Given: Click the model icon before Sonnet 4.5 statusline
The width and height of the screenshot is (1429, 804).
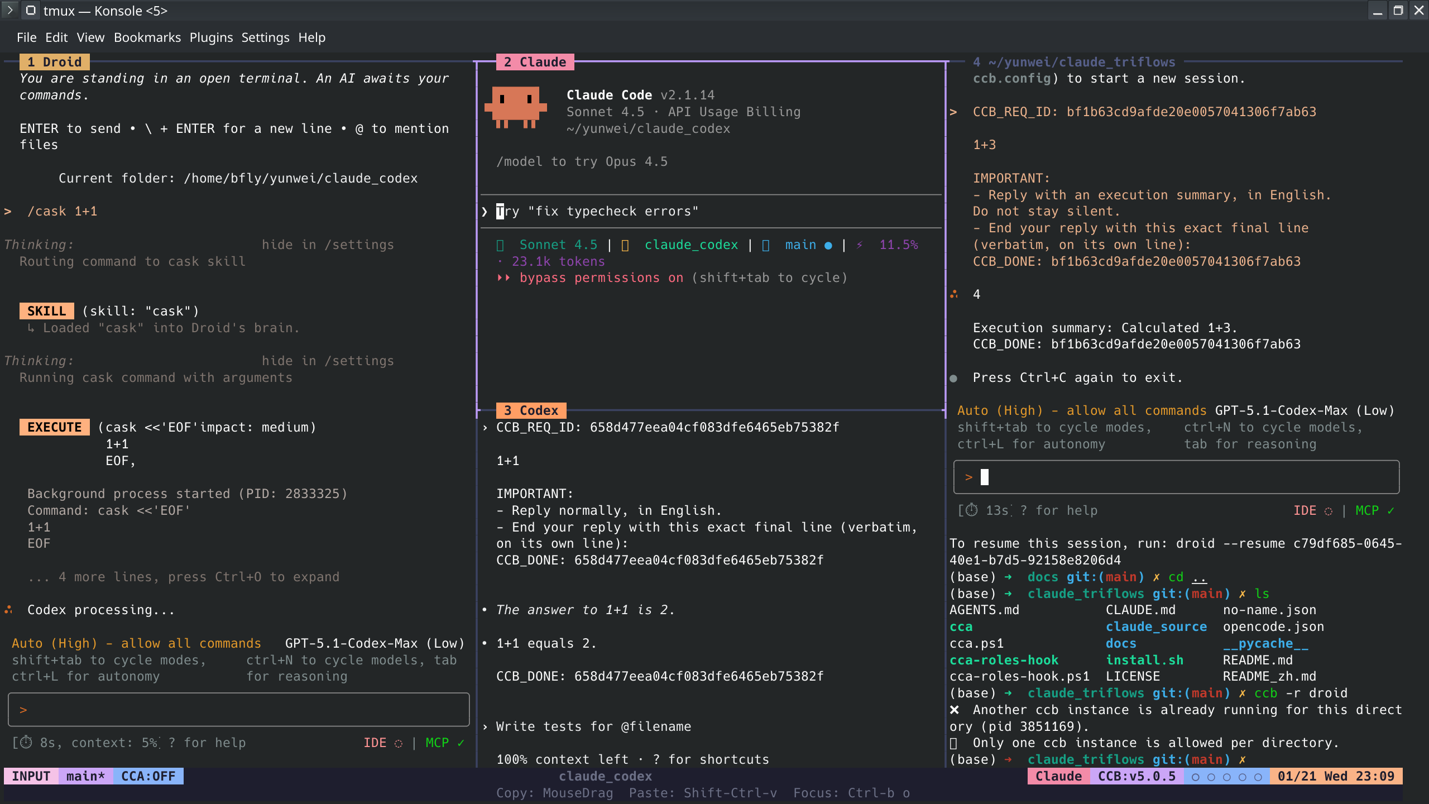Looking at the screenshot, I should point(500,245).
